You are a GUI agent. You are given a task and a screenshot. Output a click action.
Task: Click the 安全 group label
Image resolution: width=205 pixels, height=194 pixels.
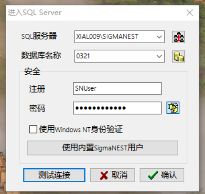point(32,71)
